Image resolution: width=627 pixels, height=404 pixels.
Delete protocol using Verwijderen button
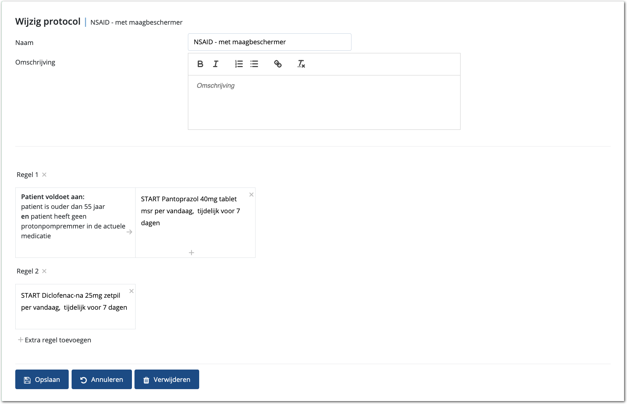pos(166,379)
